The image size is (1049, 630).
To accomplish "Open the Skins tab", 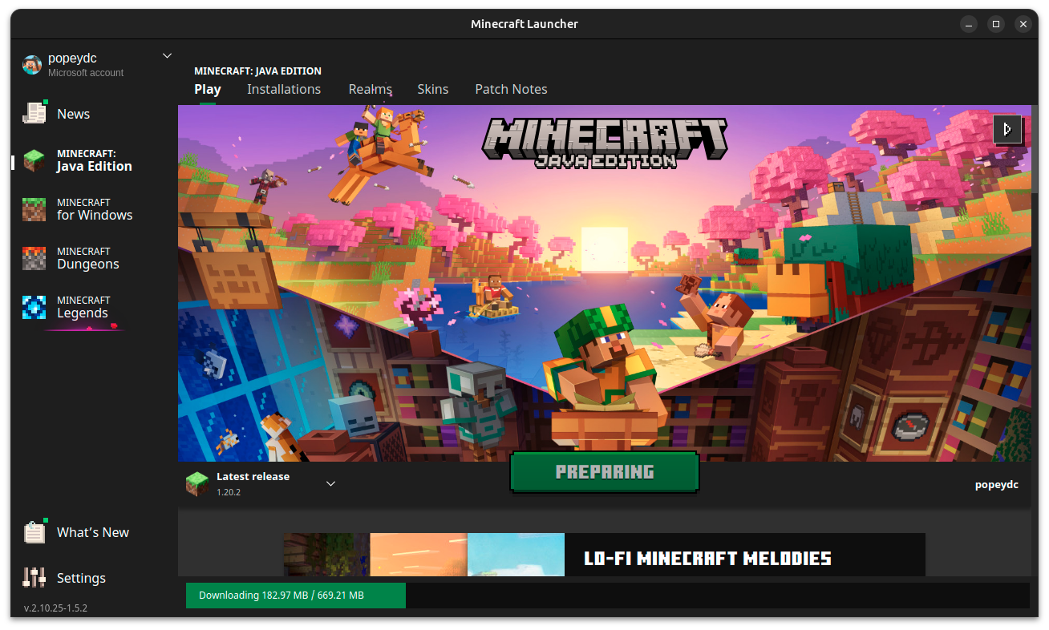I will (433, 89).
